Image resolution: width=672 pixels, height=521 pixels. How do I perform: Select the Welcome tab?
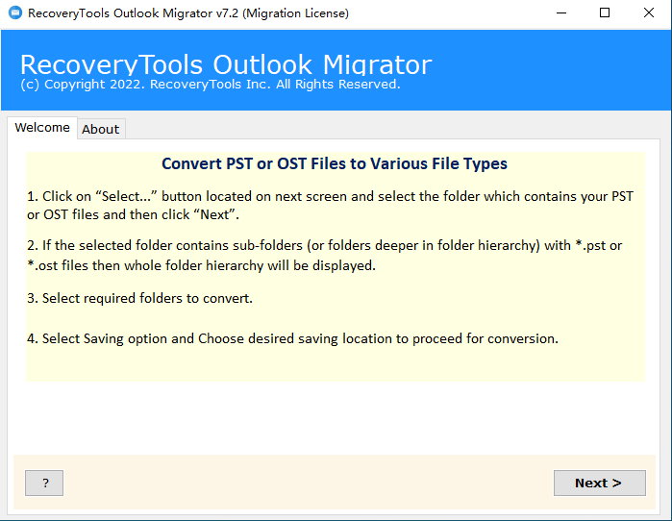tap(42, 127)
